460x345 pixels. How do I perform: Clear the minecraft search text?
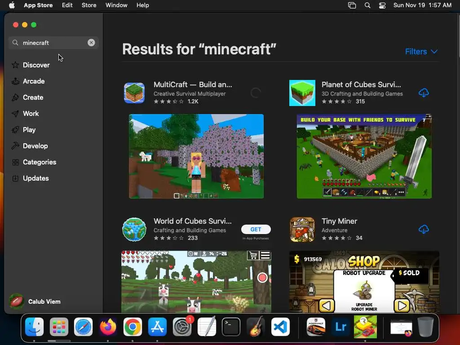point(91,43)
